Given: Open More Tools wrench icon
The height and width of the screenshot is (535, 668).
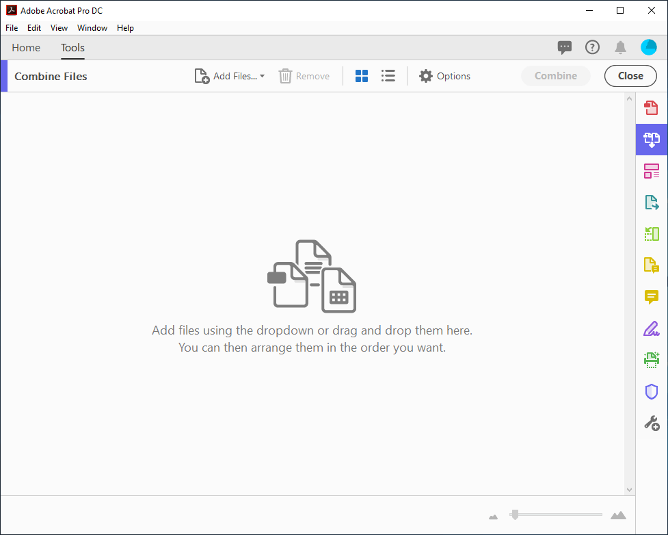Looking at the screenshot, I should [652, 423].
